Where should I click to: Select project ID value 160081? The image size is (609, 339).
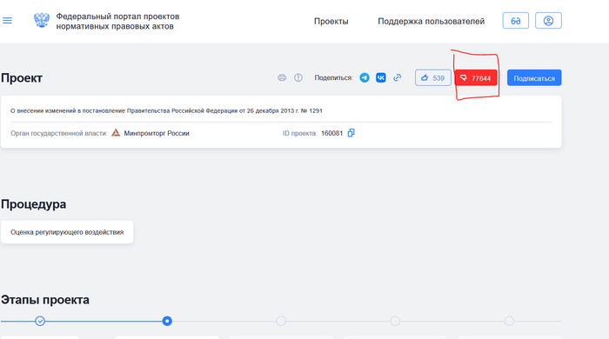click(x=332, y=133)
